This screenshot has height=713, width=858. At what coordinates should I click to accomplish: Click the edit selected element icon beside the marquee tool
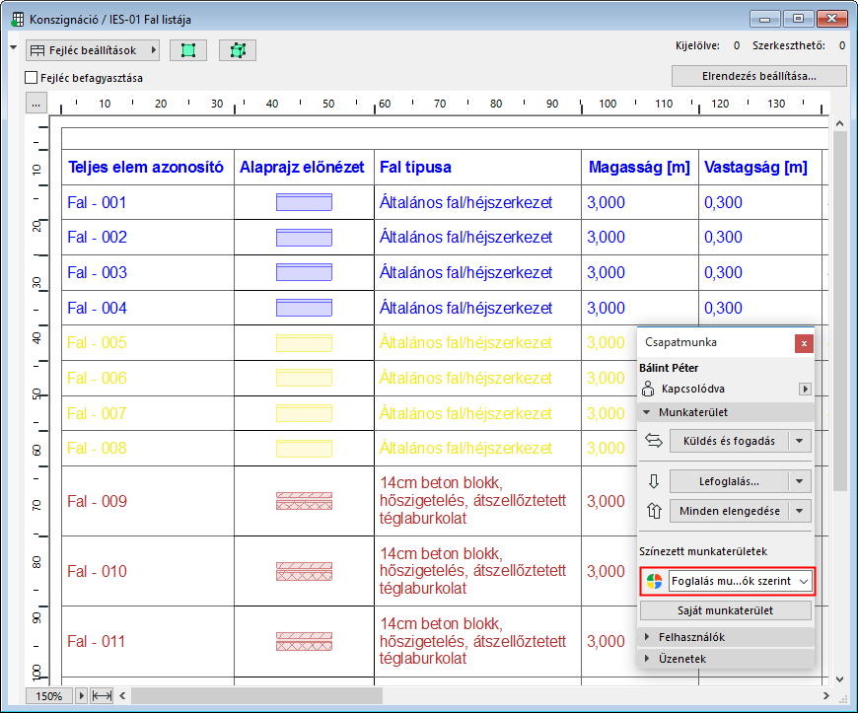click(x=237, y=49)
